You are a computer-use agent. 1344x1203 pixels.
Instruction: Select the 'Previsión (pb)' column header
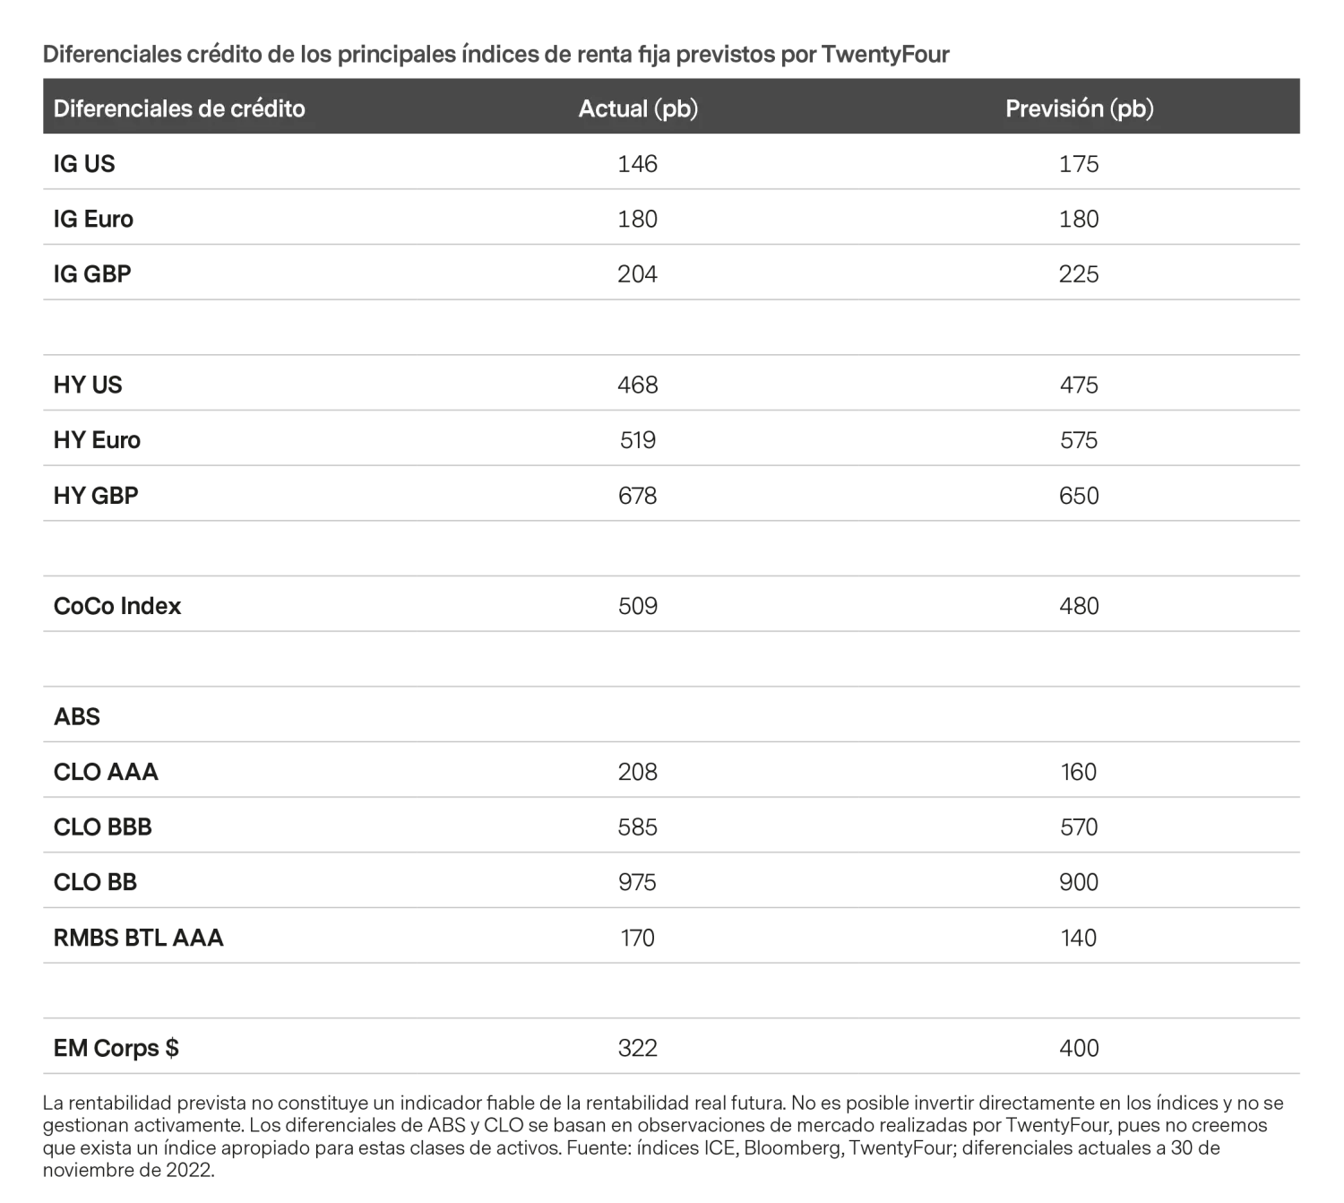point(1080,108)
